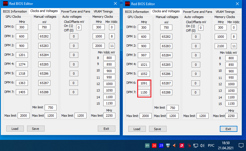246x151 pixels.
Task: Switch to BIOS Information tab in left window
Action: (15, 11)
